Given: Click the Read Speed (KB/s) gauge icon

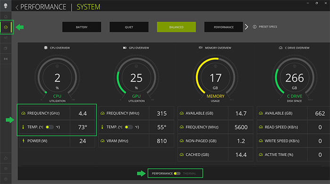Looking at the screenshot, I should 261,127.
